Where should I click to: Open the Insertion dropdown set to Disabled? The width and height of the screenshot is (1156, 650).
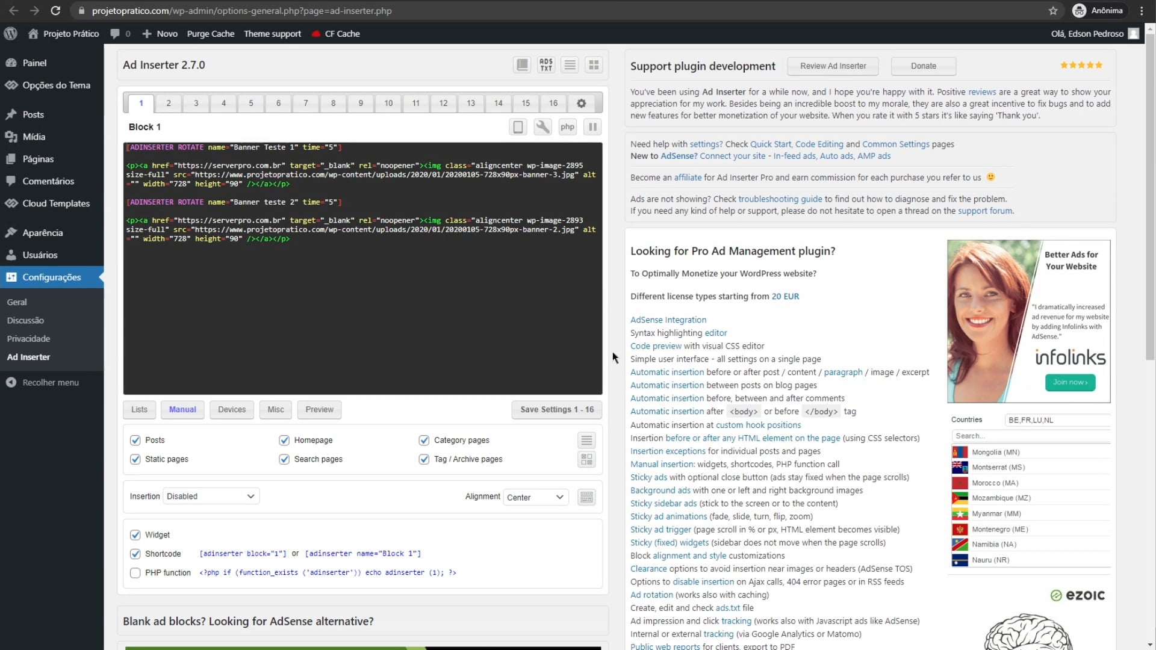210,496
